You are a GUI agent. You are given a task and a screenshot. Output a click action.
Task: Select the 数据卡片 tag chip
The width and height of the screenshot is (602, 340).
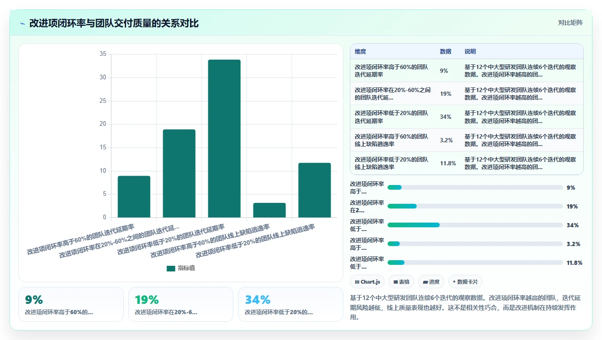coord(465,282)
